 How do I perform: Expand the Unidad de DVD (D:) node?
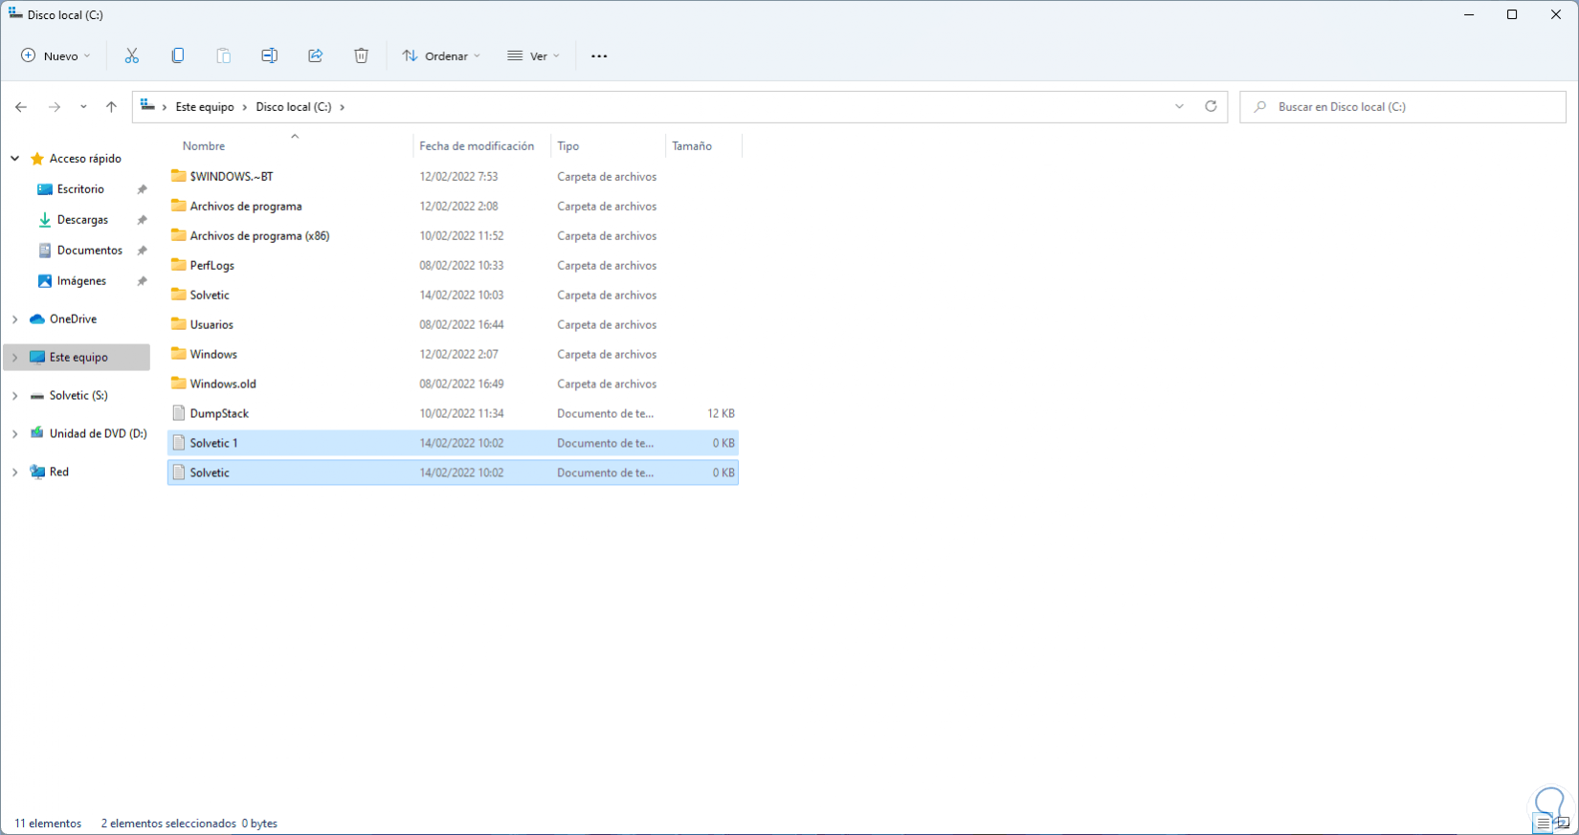click(x=14, y=434)
